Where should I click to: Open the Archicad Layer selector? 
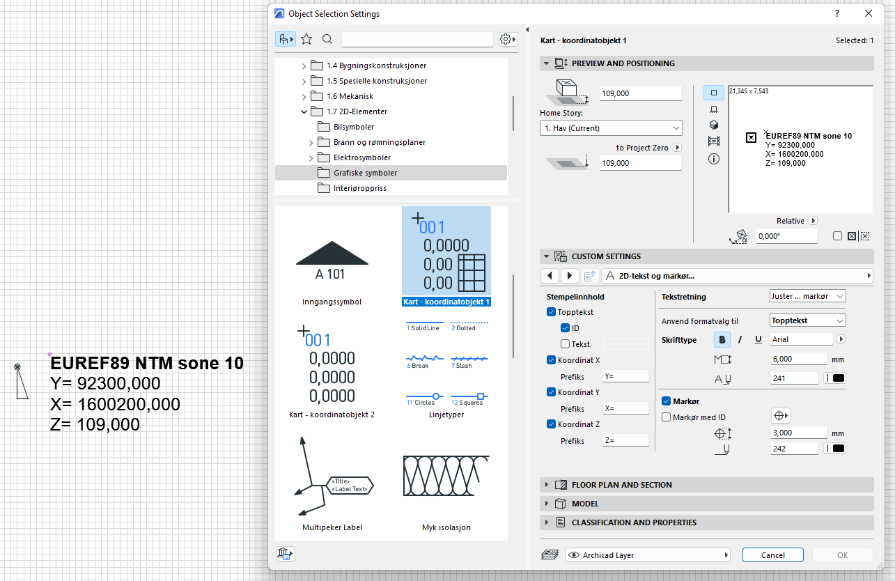648,555
